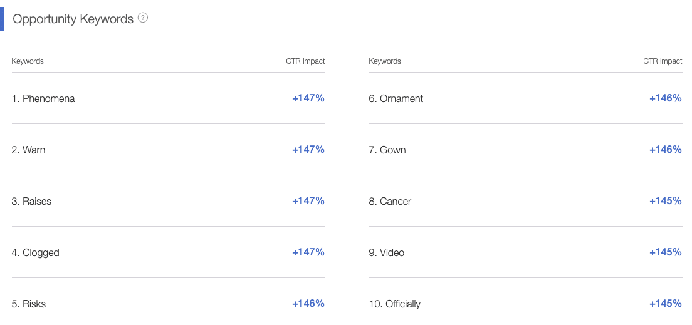
Task: Click the left CTR Impact column header
Action: click(305, 61)
